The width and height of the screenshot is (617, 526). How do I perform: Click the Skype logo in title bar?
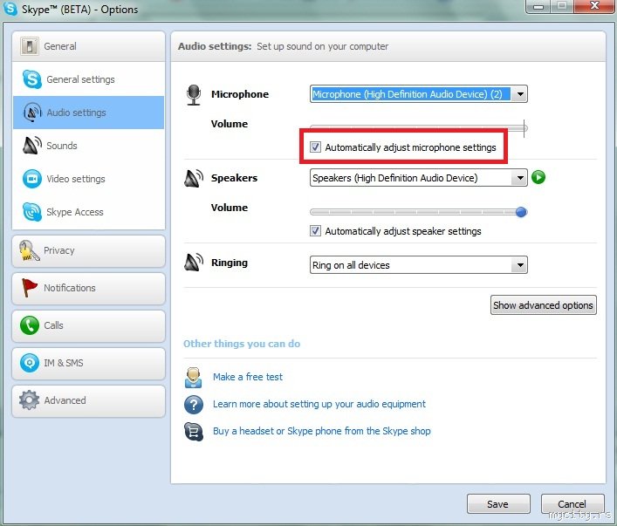(10, 9)
